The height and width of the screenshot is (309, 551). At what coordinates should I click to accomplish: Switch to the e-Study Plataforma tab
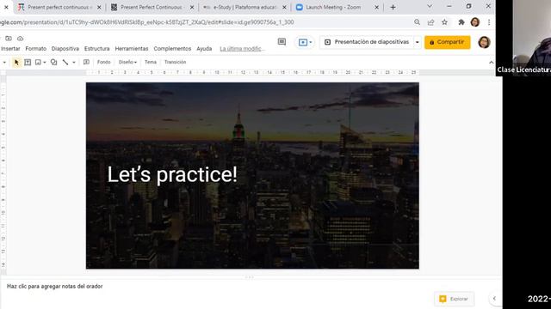click(x=245, y=7)
